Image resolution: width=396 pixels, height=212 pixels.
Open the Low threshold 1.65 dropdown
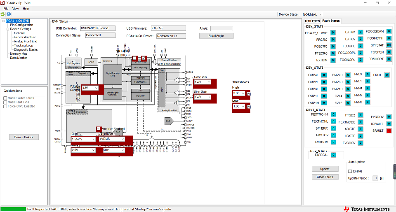239,106
